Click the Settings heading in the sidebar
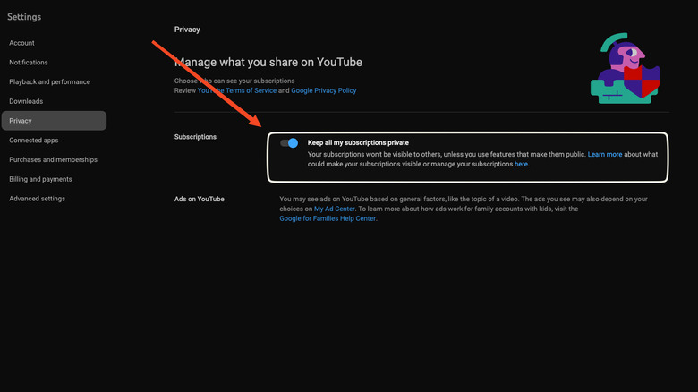 [x=24, y=17]
